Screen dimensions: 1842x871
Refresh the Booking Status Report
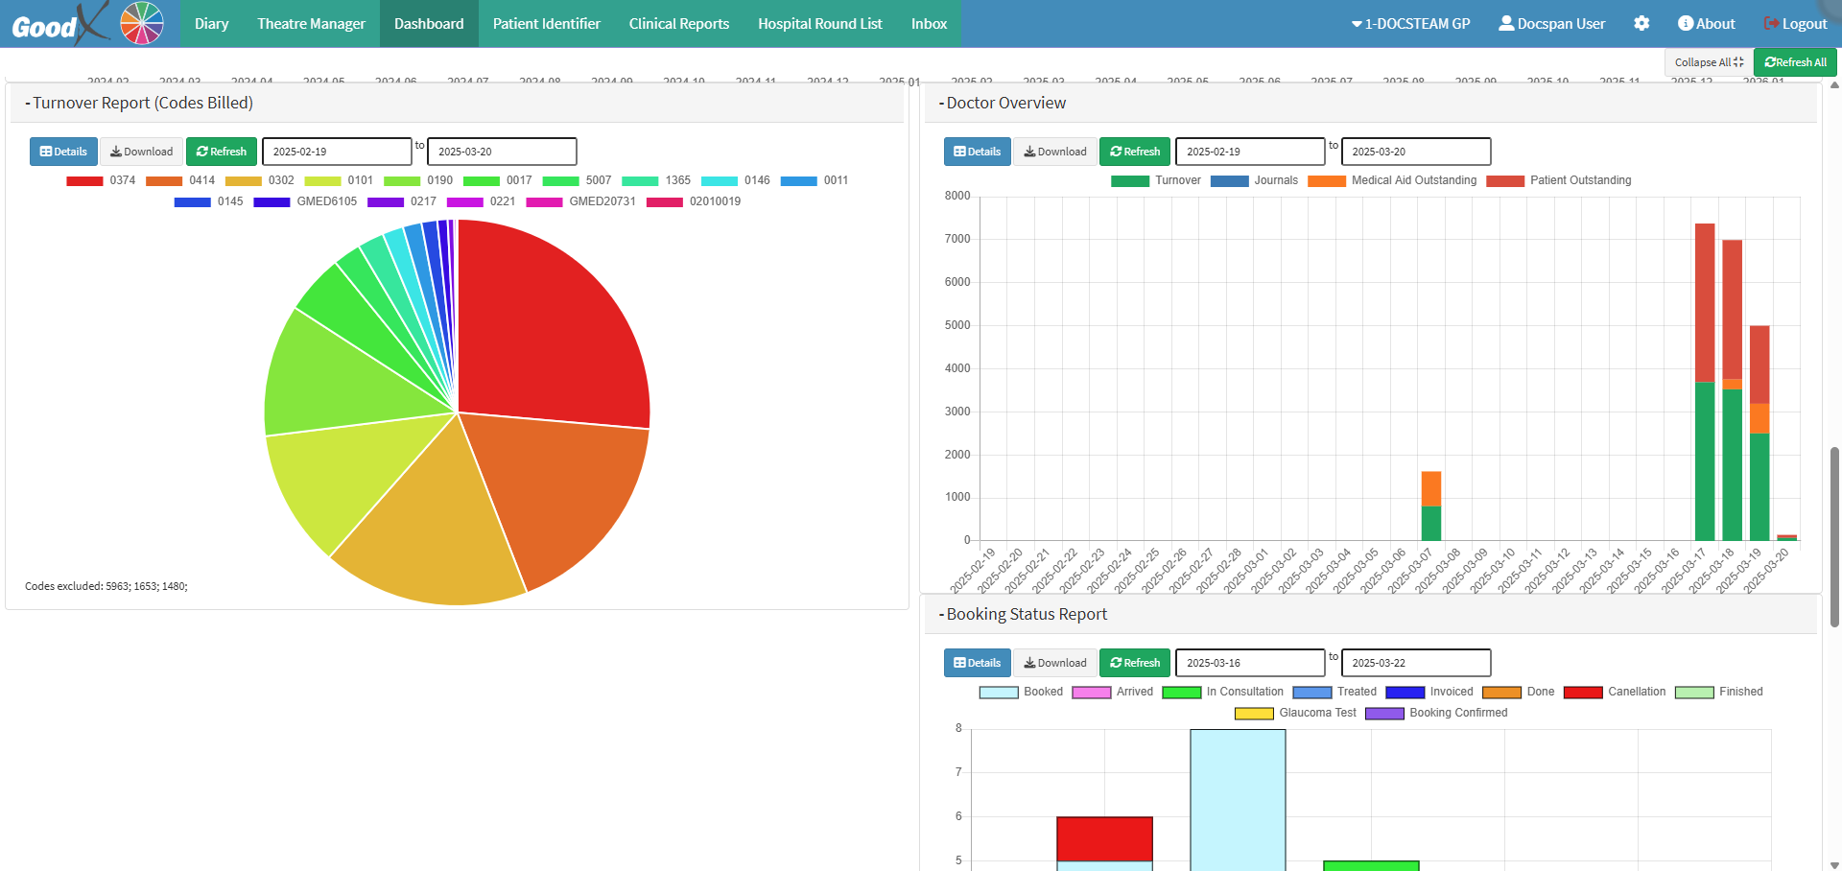pyautogui.click(x=1134, y=663)
